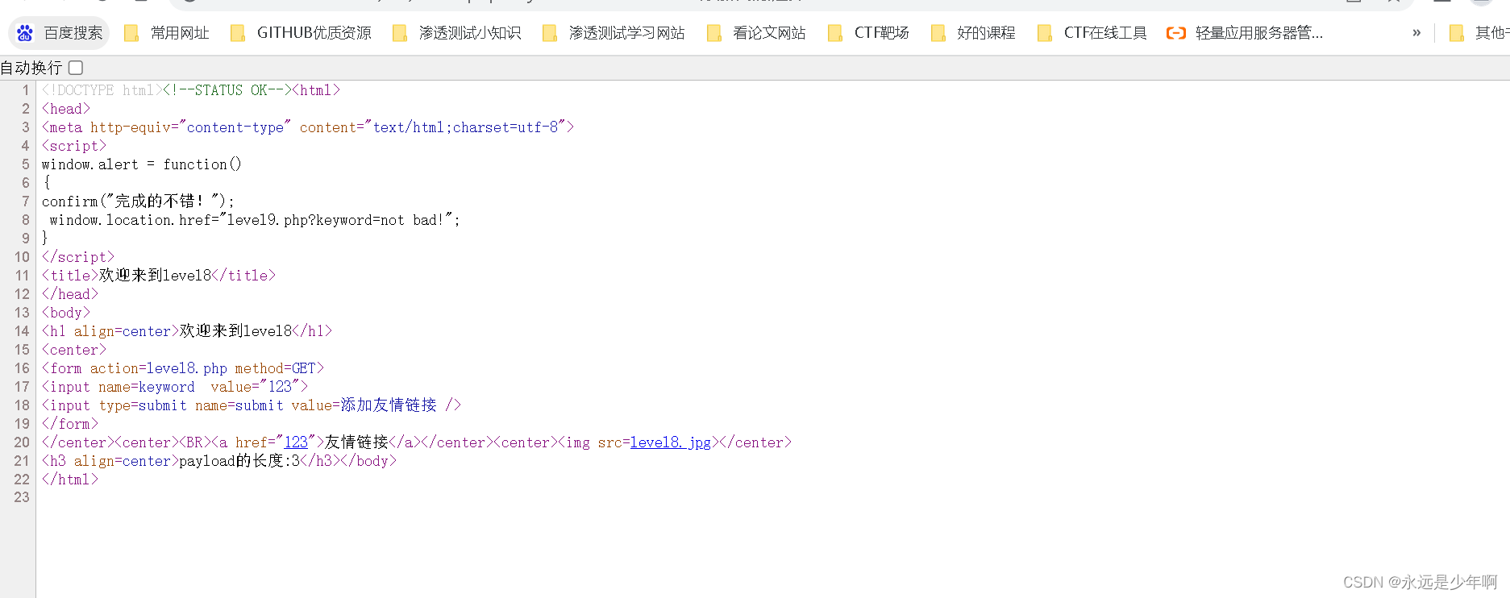Open the 看论文网站 bookmark folder

756,33
